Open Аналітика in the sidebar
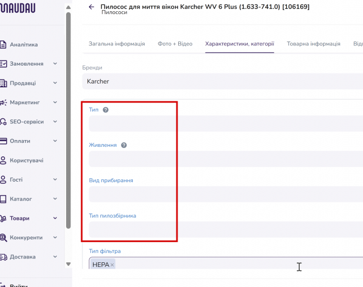This screenshot has width=363, height=287. pyautogui.click(x=24, y=45)
